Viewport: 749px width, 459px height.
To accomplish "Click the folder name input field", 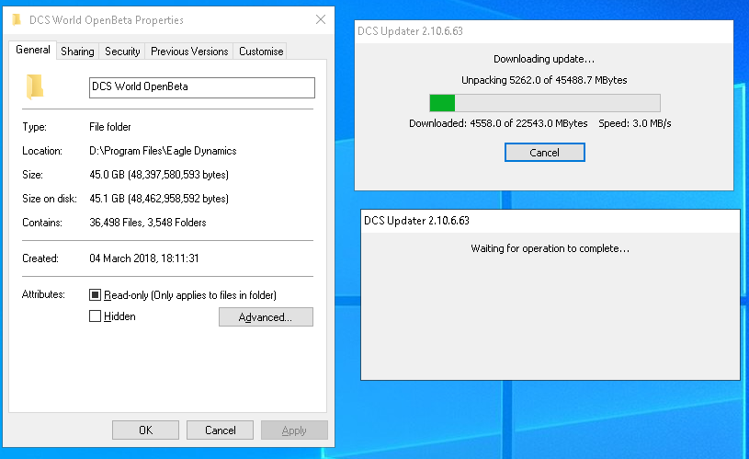I will [202, 87].
